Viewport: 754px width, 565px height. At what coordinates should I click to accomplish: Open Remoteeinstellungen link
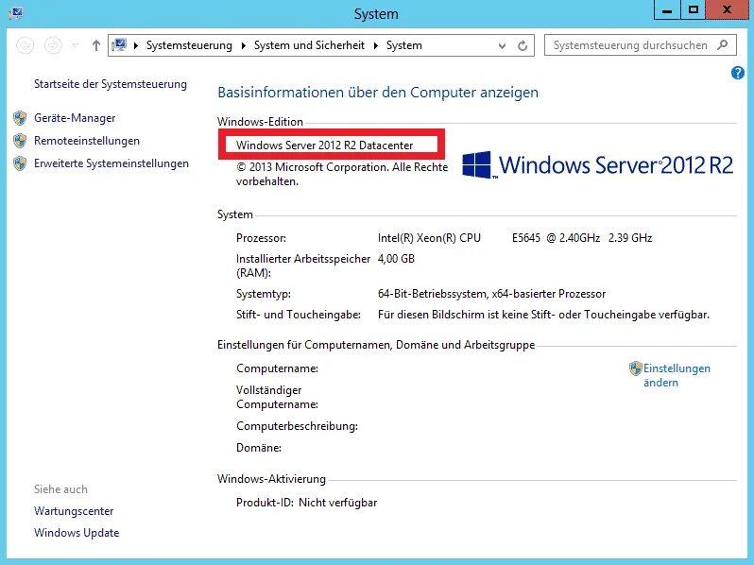pos(87,141)
